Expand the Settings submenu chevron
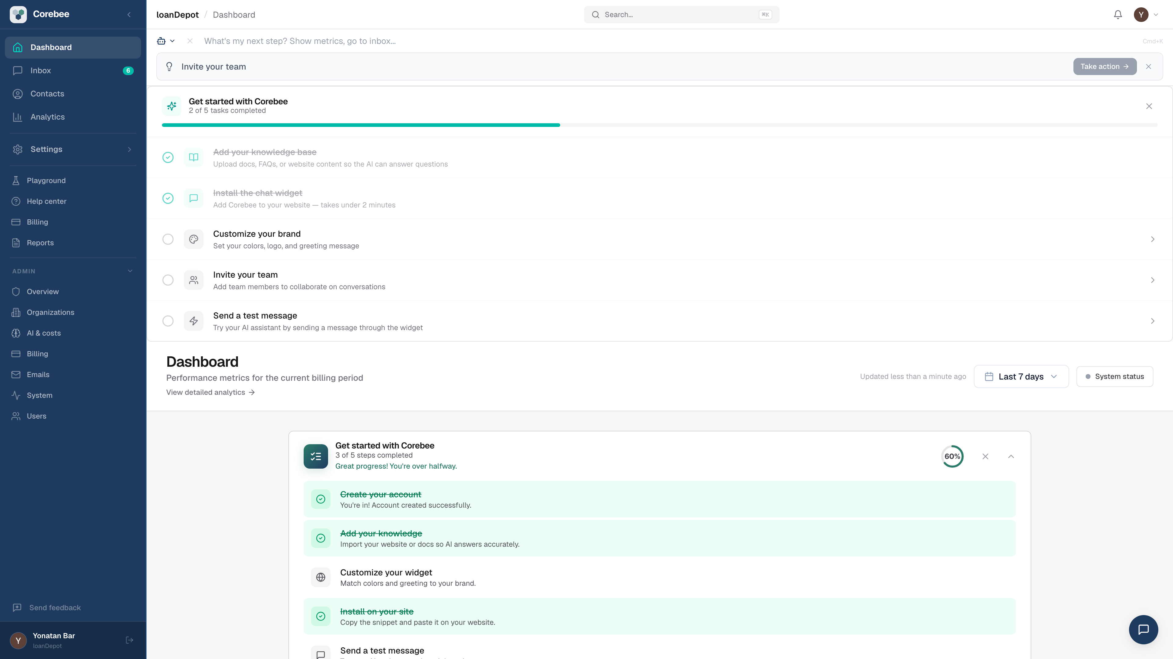The image size is (1173, 659). click(x=129, y=149)
